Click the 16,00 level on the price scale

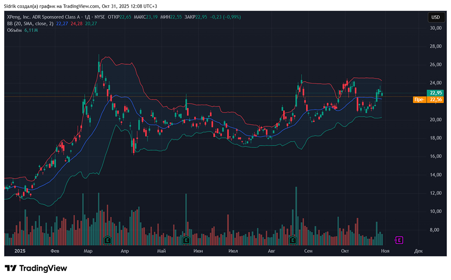coord(435,156)
